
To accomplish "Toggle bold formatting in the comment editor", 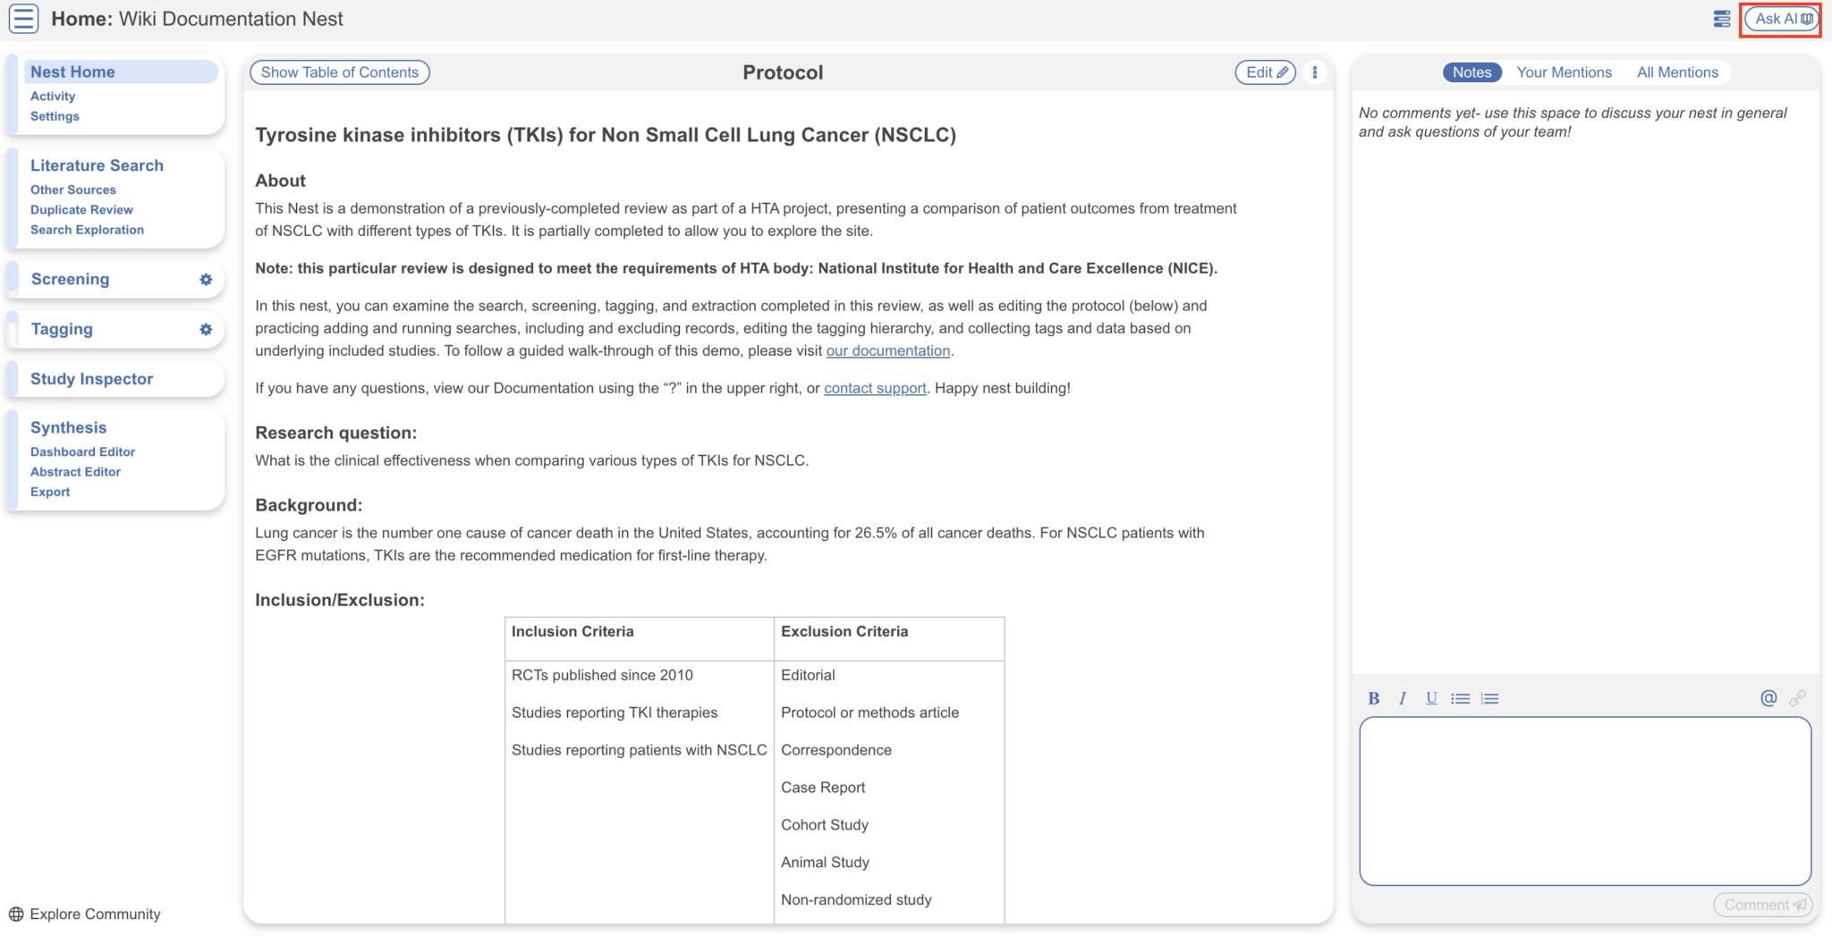I will 1374,698.
